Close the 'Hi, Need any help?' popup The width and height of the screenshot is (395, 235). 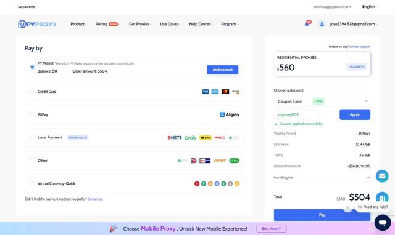pyautogui.click(x=347, y=207)
